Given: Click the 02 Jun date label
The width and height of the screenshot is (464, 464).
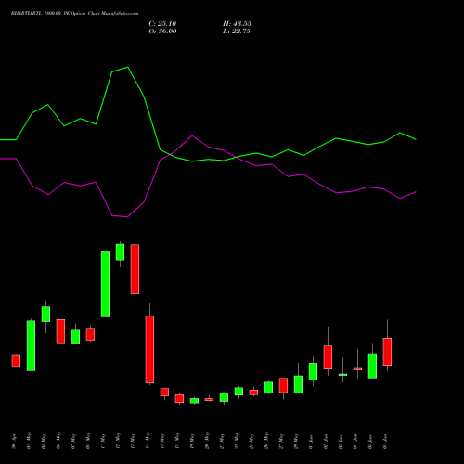Looking at the screenshot, I should click(x=326, y=442).
